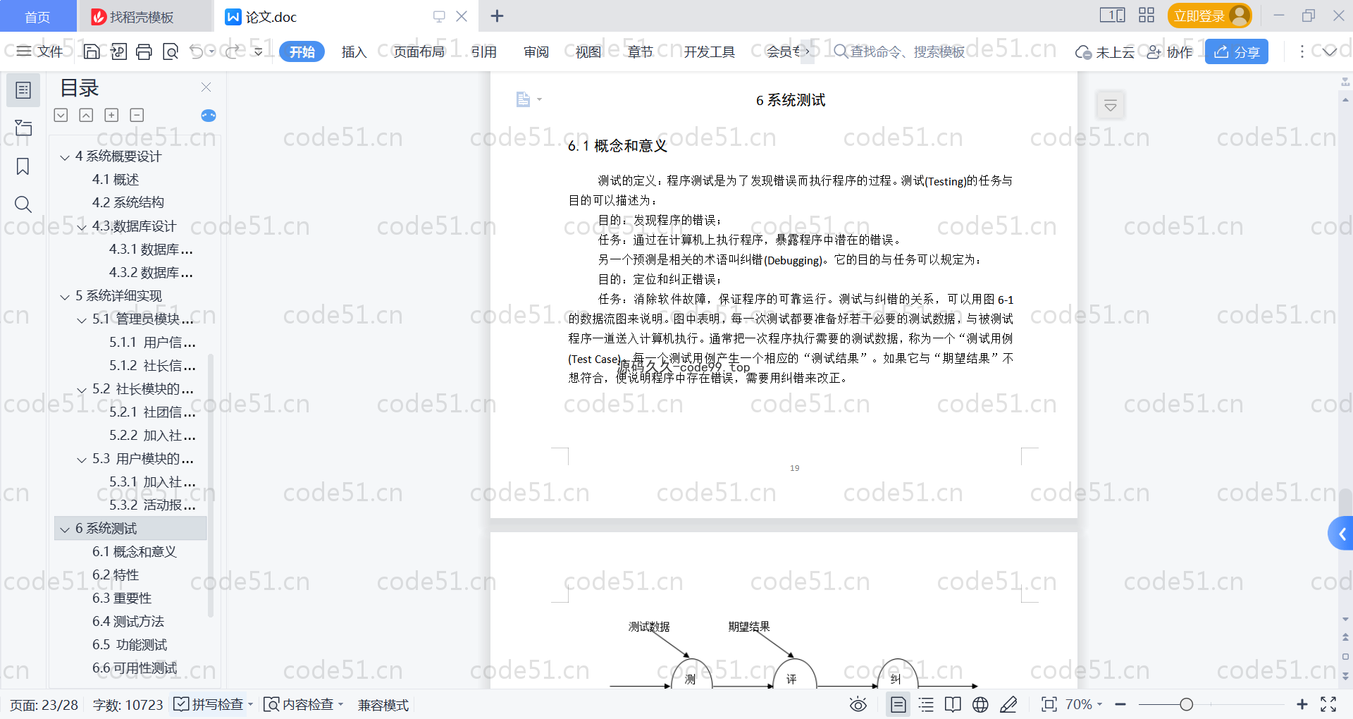Viewport: 1353px width, 719px height.
Task: Click the new tab plus button
Action: tap(497, 16)
